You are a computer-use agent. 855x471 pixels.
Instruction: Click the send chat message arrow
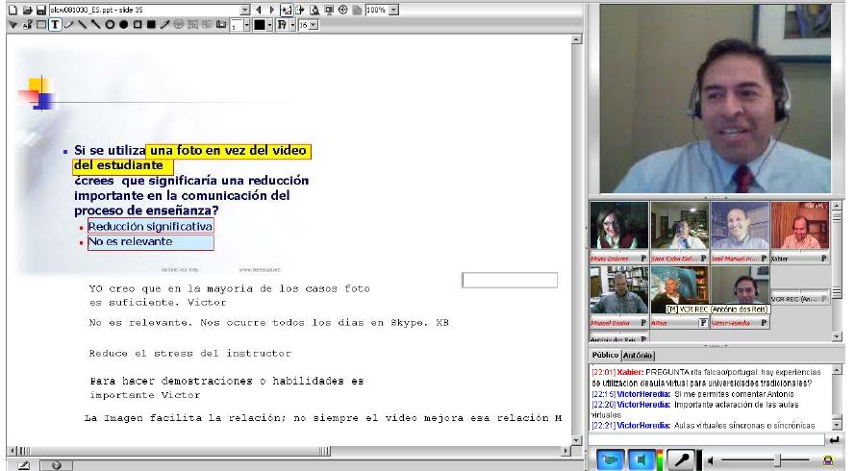[834, 440]
